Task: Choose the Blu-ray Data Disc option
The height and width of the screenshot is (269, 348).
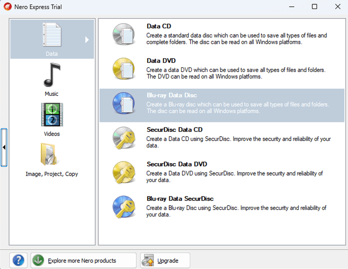Action: [221, 103]
